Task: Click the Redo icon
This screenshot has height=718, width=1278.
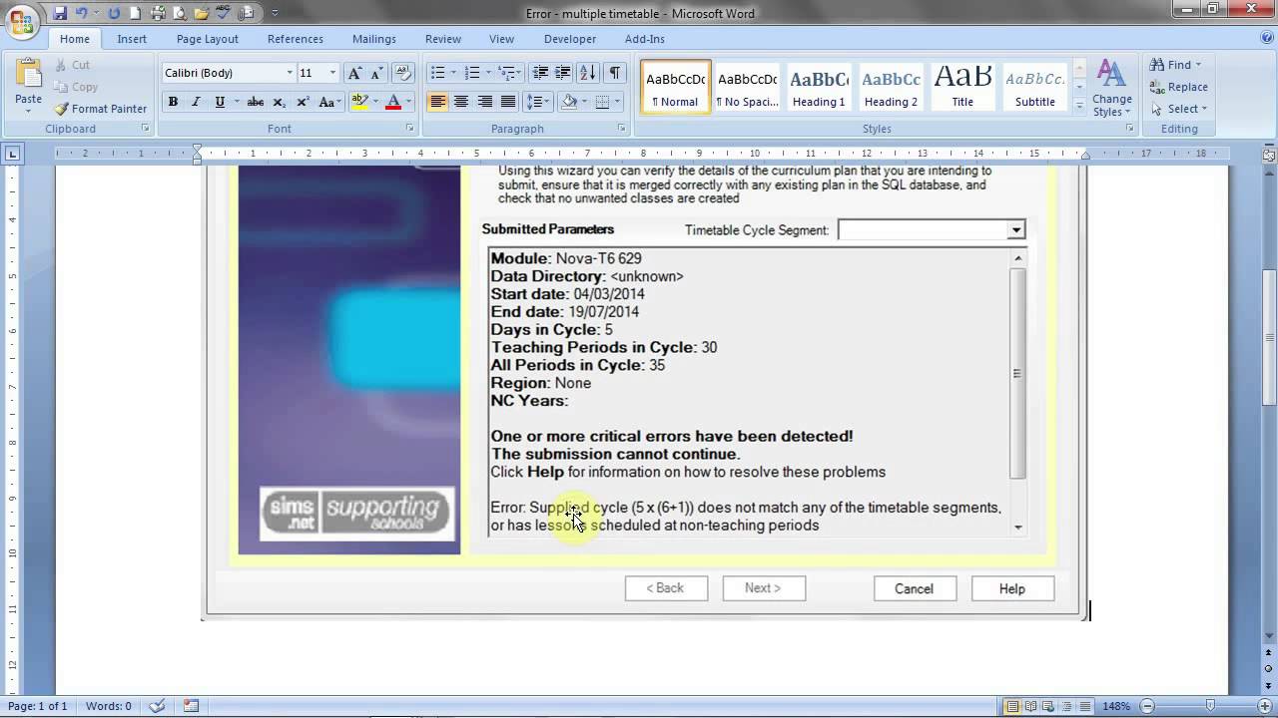Action: click(113, 13)
